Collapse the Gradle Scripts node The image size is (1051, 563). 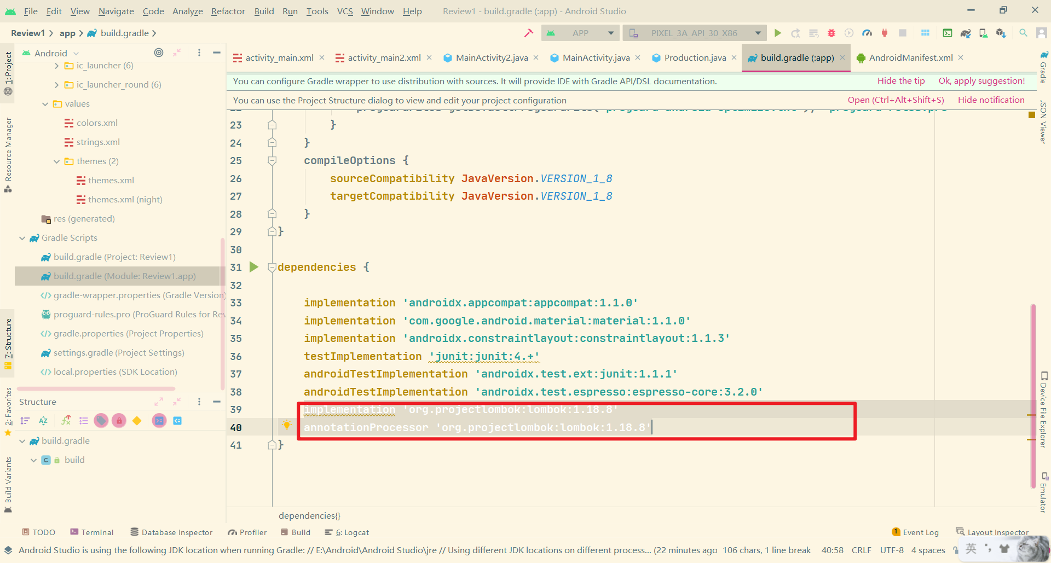point(22,238)
